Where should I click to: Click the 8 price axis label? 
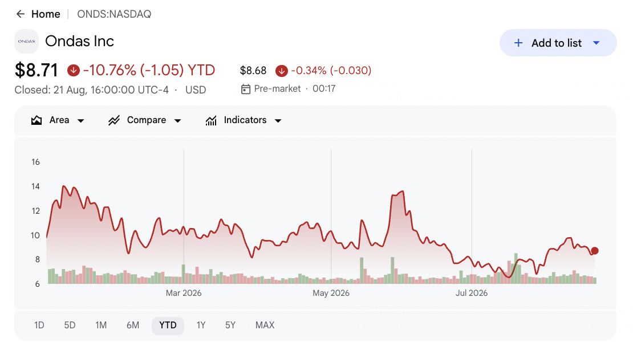pyautogui.click(x=38, y=259)
